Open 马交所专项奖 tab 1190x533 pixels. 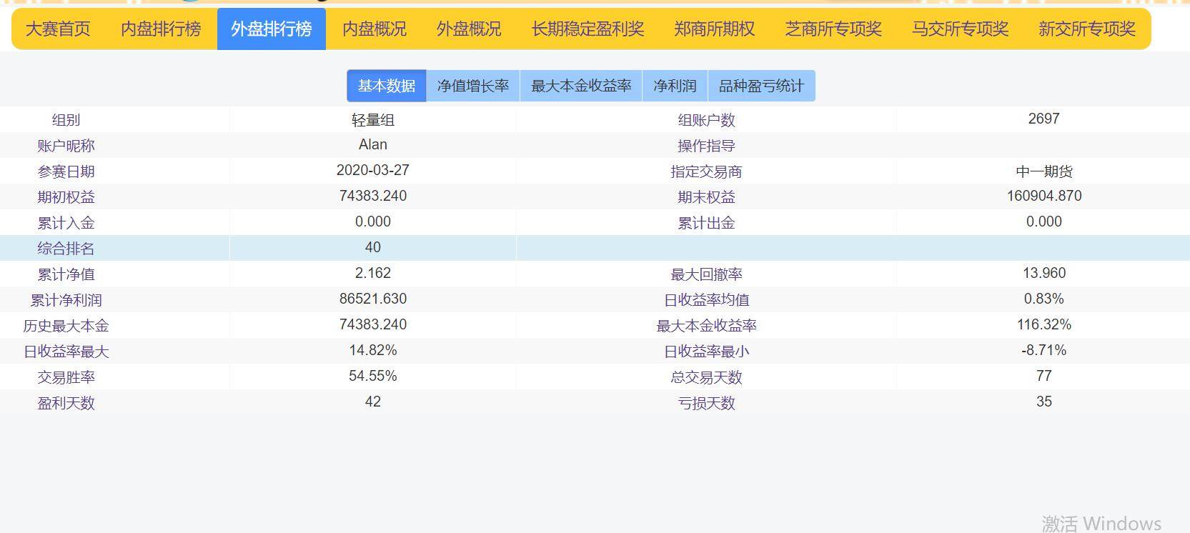click(x=960, y=29)
